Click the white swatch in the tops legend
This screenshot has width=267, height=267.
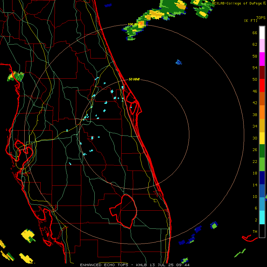pos(262,33)
